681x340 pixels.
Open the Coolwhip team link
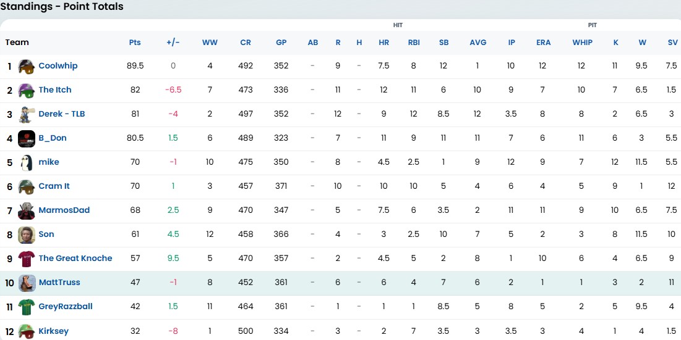58,66
